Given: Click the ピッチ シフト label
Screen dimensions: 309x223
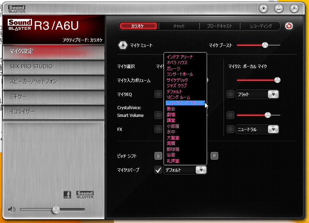Looking at the screenshot, I should click(127, 156).
